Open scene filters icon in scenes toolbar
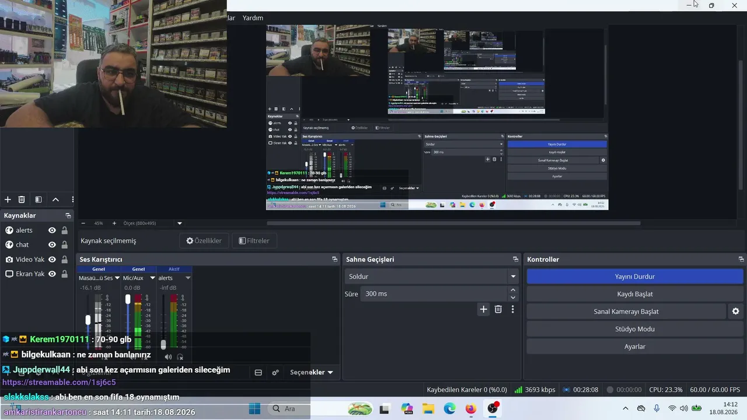Viewport: 747px width, 420px height. 39,199
